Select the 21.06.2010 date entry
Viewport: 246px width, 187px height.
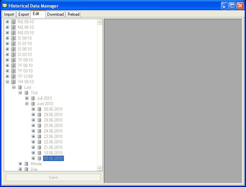tap(53, 147)
